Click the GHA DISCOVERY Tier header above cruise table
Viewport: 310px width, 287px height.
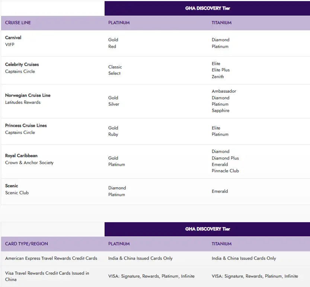[x=207, y=8]
